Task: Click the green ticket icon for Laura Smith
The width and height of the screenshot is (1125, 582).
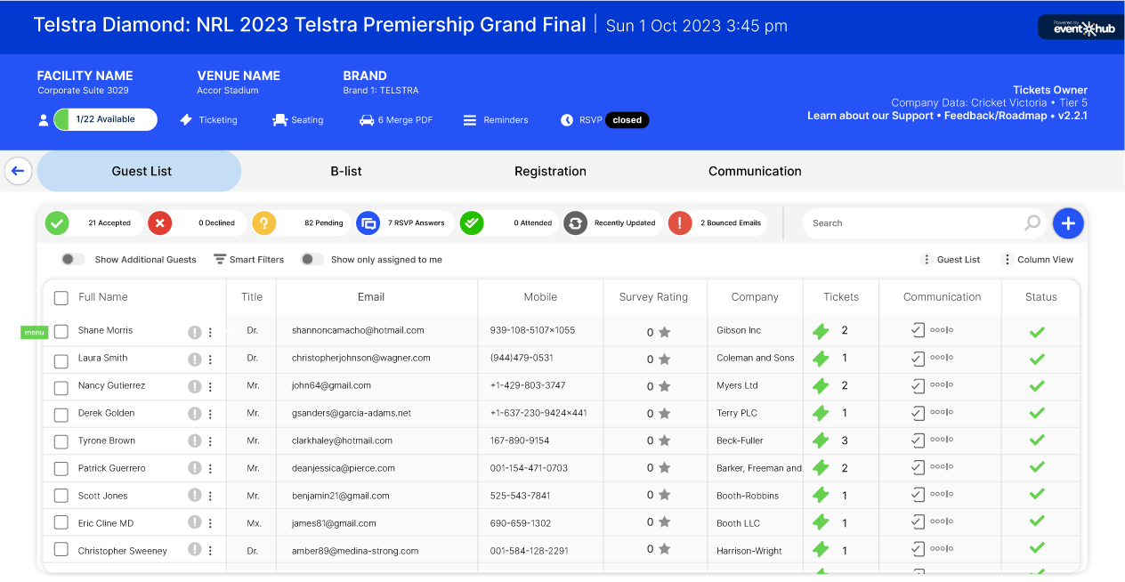Action: tap(821, 359)
